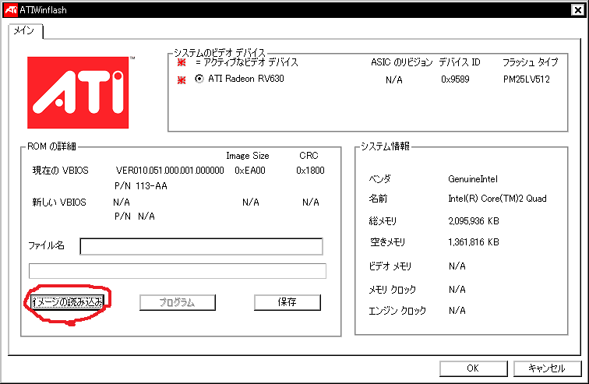Click the イメージの読み込み button
Screen dimensions: 589x384
68,301
